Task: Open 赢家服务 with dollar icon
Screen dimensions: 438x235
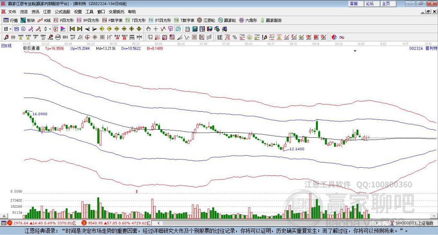Action: tap(271, 20)
